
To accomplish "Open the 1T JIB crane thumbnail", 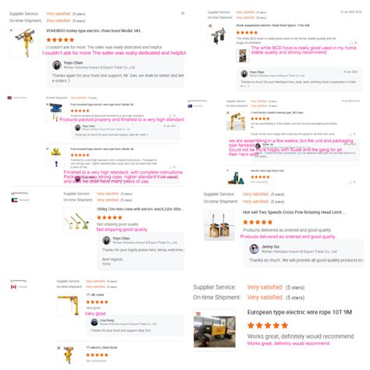I will (x=69, y=305).
